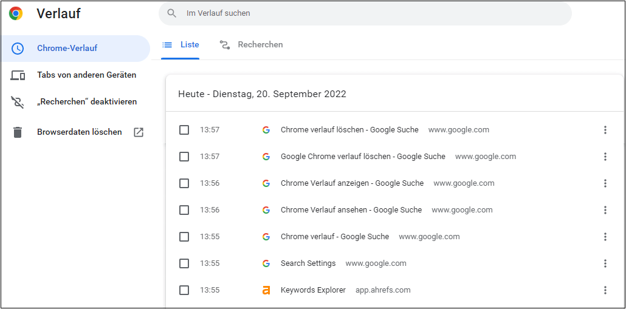Select checkbox for Chrome Verlauf ansehen entry

coord(184,209)
